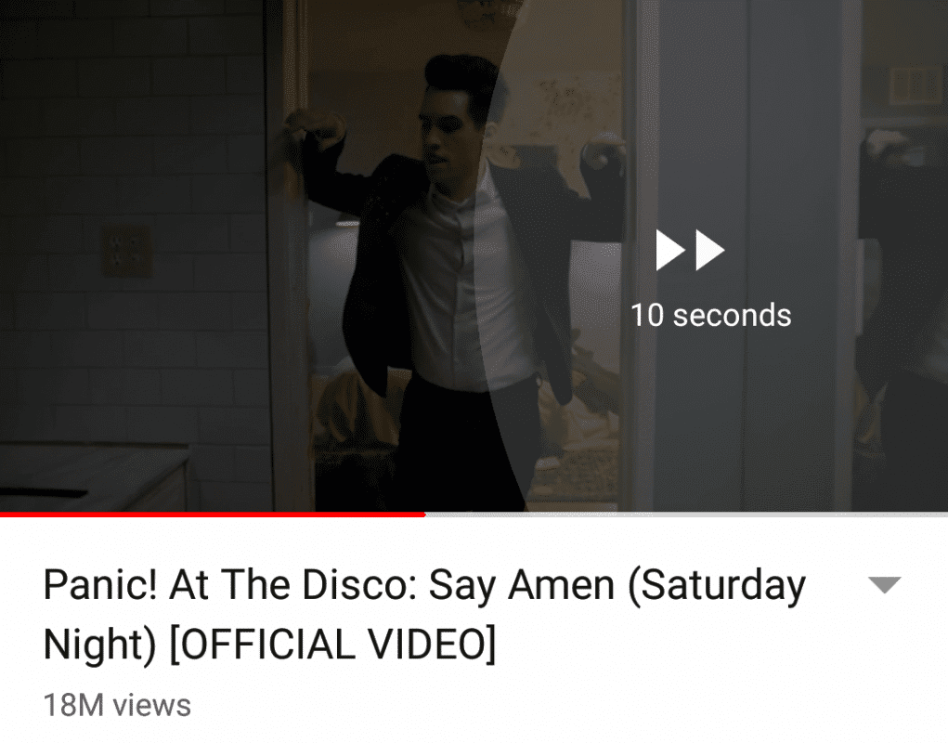Click the playhead where the red bar ends
Viewport: 948px width, 743px height.
(x=425, y=515)
